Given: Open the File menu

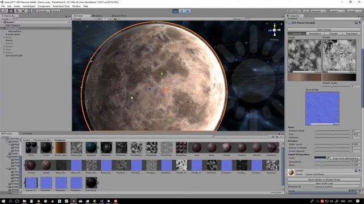Looking at the screenshot, I should tap(3, 6).
